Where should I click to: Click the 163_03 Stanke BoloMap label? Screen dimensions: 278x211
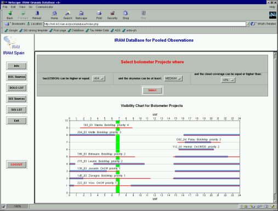coord(106,125)
